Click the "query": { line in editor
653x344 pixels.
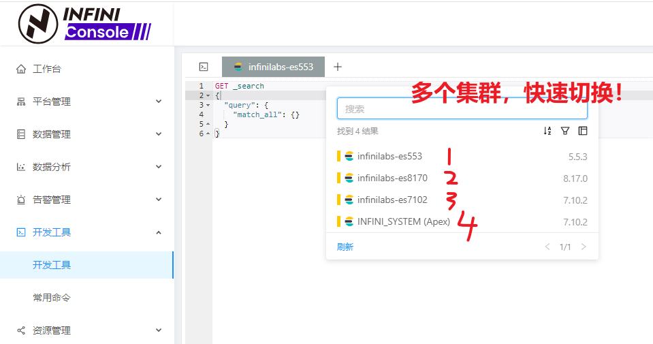coord(246,105)
